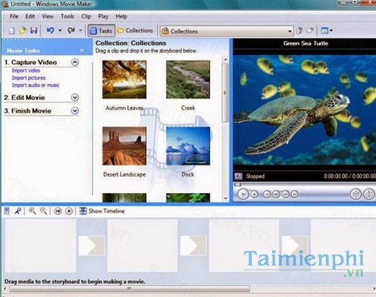Select the Creek clip thumbnail

[x=188, y=79]
